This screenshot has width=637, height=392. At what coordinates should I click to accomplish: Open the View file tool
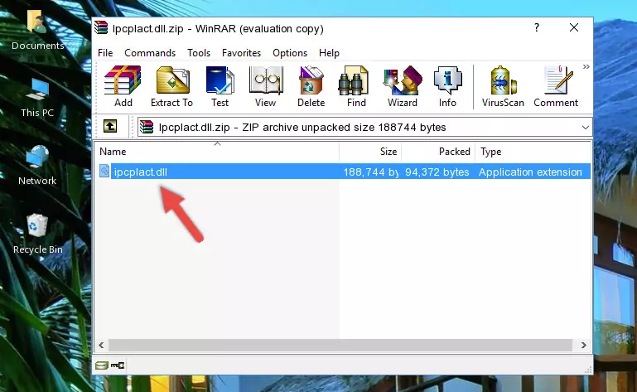tap(266, 87)
